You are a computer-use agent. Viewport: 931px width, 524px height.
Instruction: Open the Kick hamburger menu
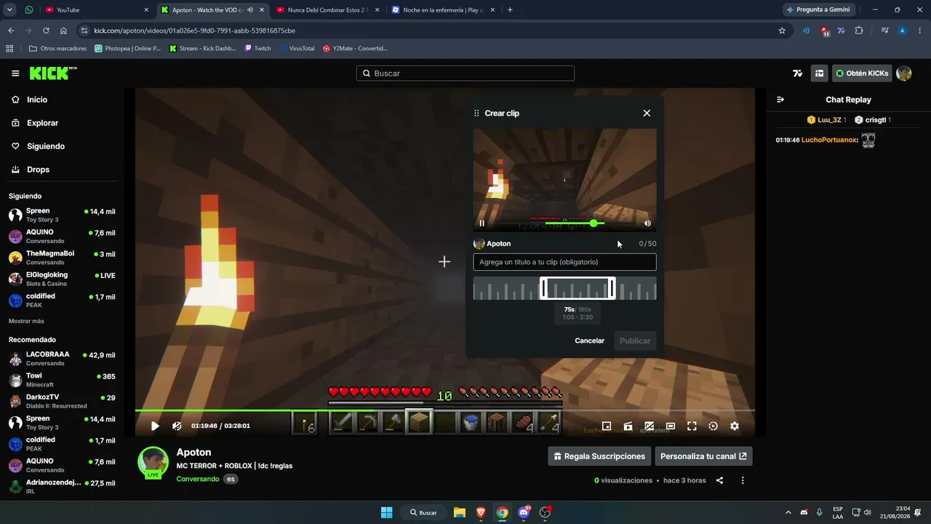15,74
